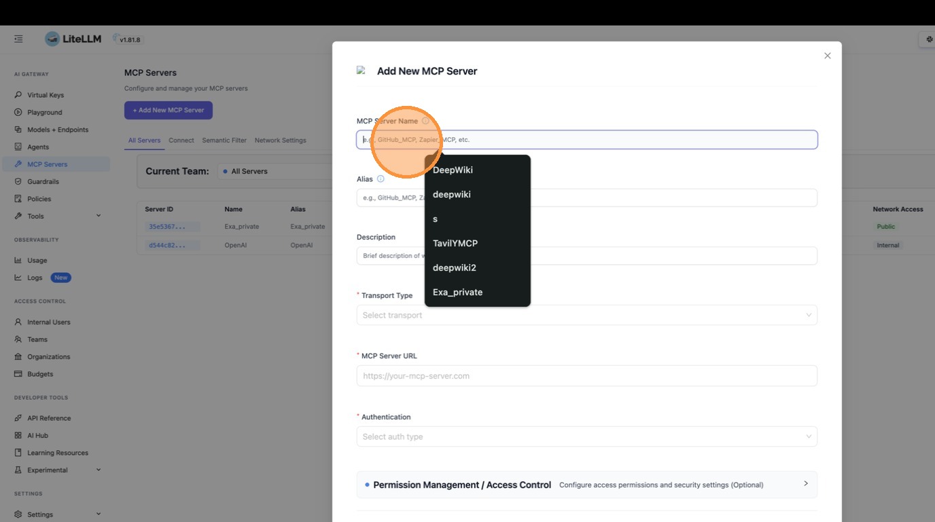Image resolution: width=935 pixels, height=522 pixels.
Task: Click the Public network access badge
Action: (x=885, y=227)
